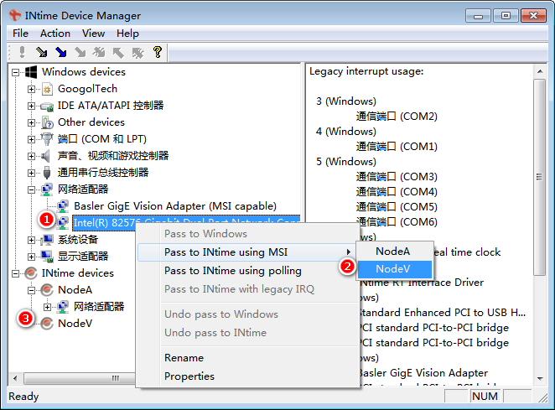555x410 pixels.
Task: Click the speaker icon for sound controllers
Action: 45,156
